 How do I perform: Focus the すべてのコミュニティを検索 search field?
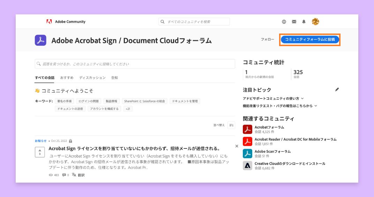(x=194, y=22)
